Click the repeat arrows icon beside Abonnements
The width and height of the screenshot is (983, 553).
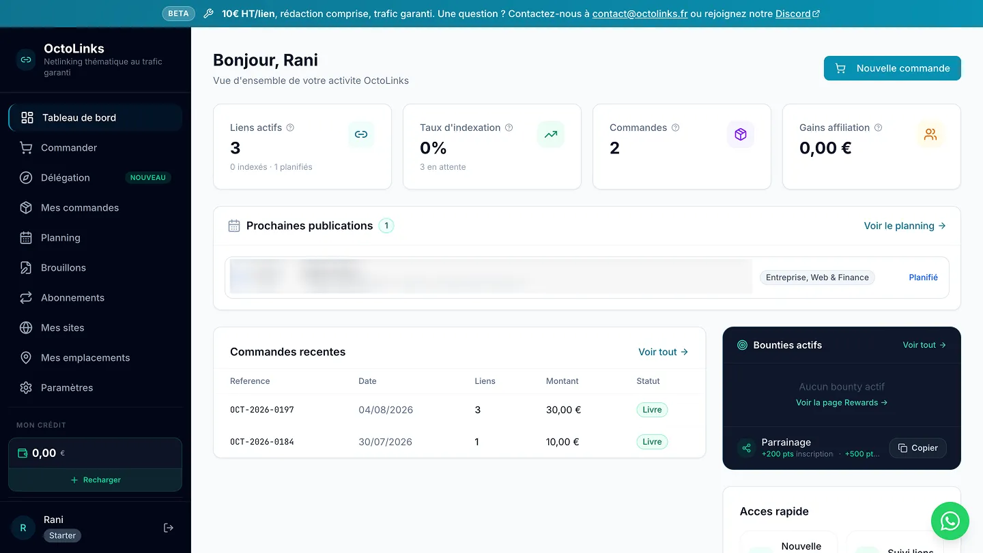[x=26, y=297]
